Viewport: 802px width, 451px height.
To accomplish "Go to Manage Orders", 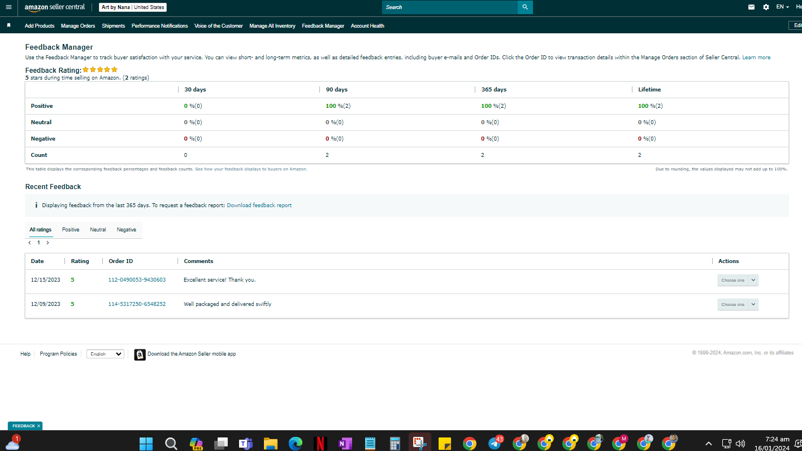I will 78,26.
